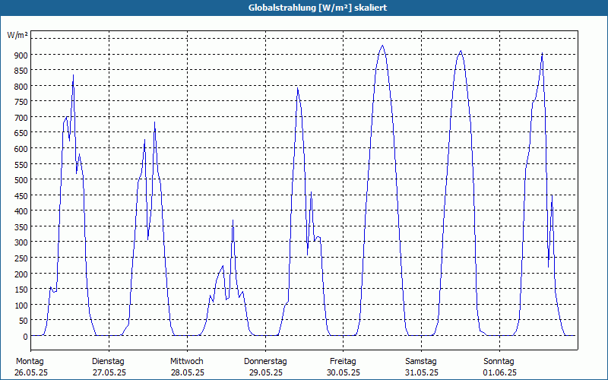Click the 'Samstag' day label

(x=421, y=362)
